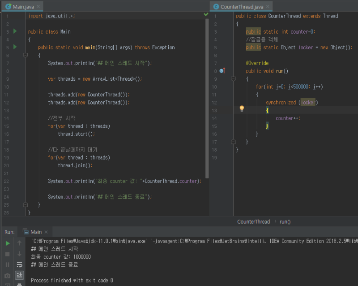Click the run gutter arrow beside class Main
This screenshot has width=358, height=286.
click(x=15, y=31)
